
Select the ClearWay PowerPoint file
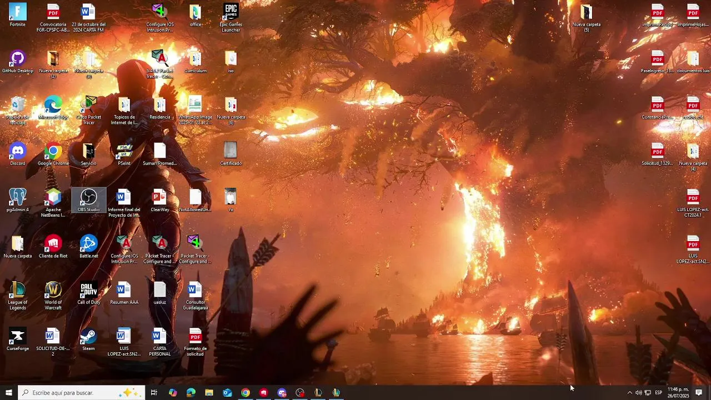160,200
